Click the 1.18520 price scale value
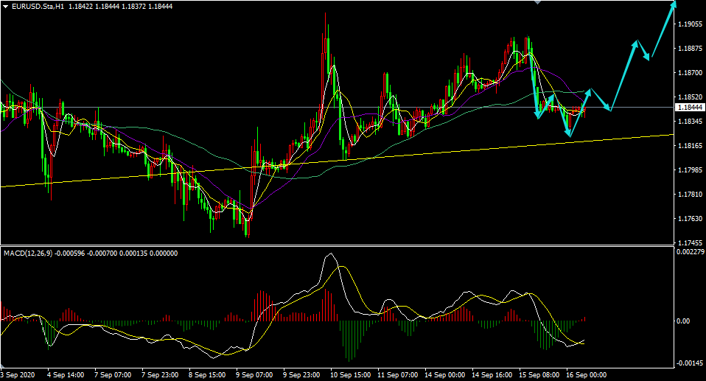The width and height of the screenshot is (706, 381). point(691,97)
